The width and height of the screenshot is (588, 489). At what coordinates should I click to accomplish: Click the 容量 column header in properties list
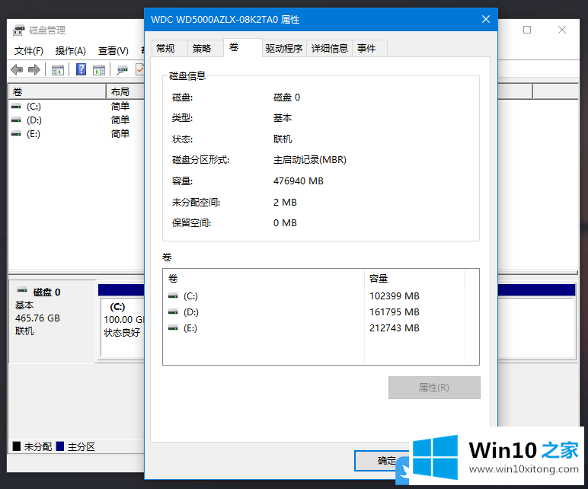(415, 279)
